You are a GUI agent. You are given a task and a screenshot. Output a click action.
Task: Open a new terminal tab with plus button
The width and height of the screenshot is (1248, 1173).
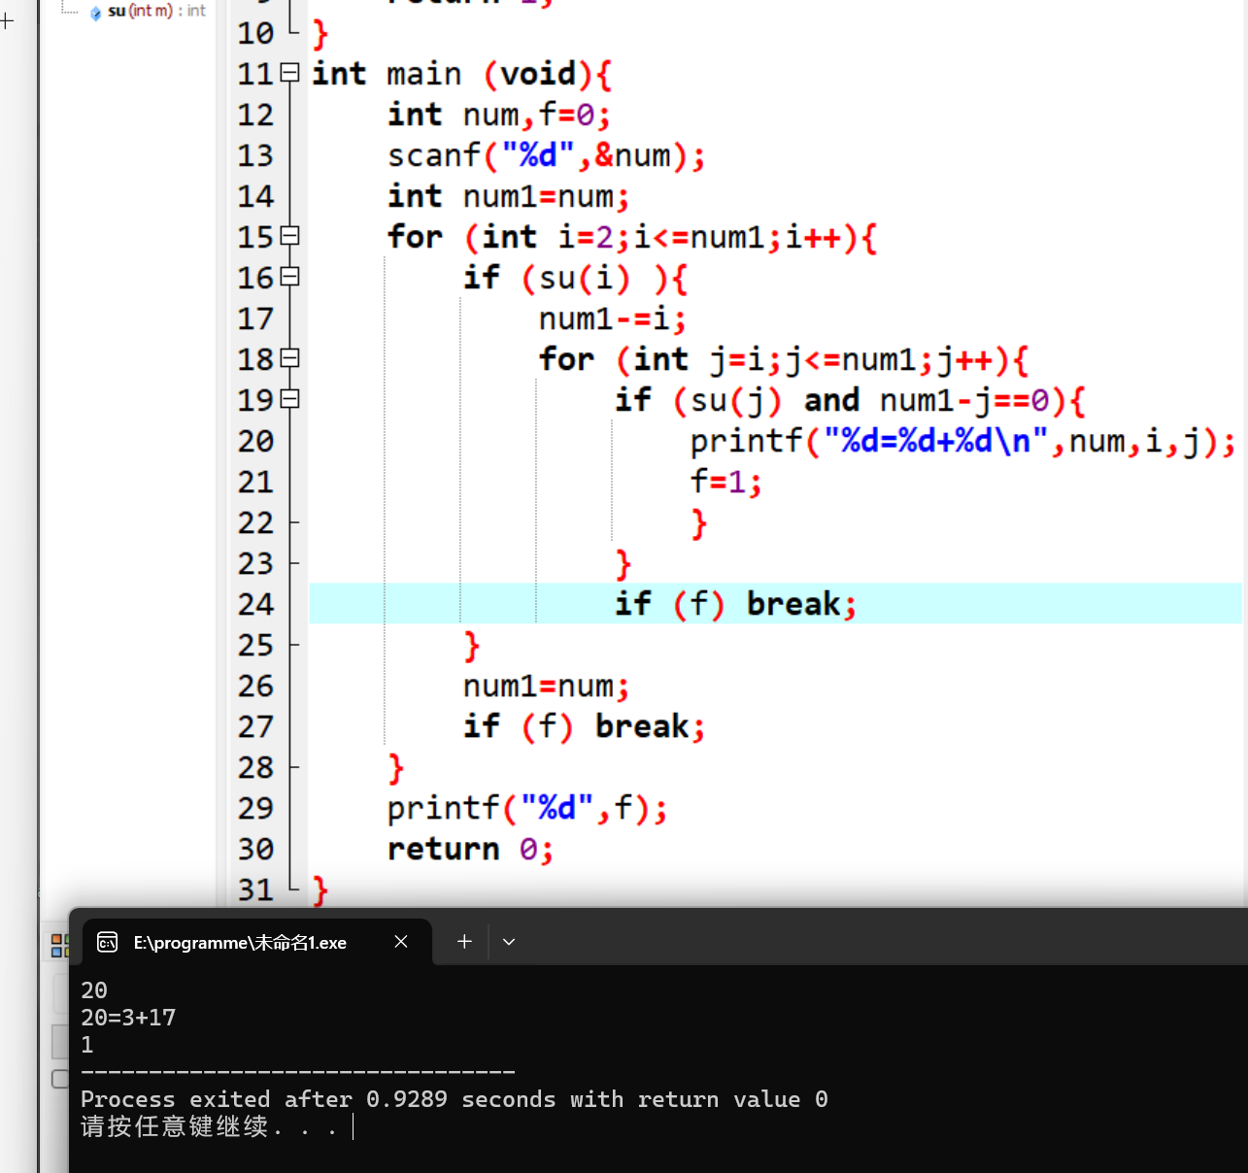pyautogui.click(x=464, y=942)
